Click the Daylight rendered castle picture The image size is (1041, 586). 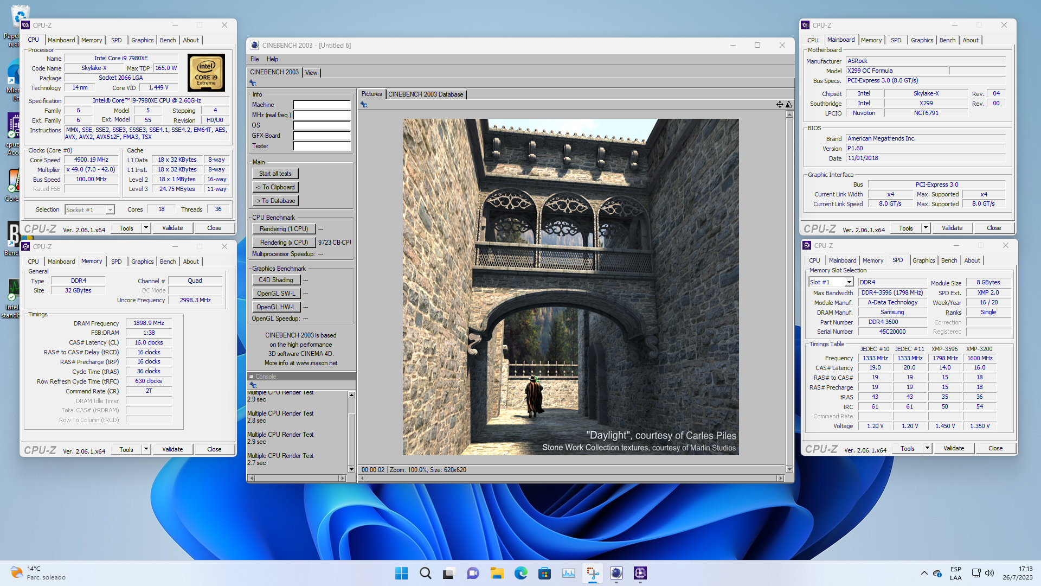pos(570,287)
